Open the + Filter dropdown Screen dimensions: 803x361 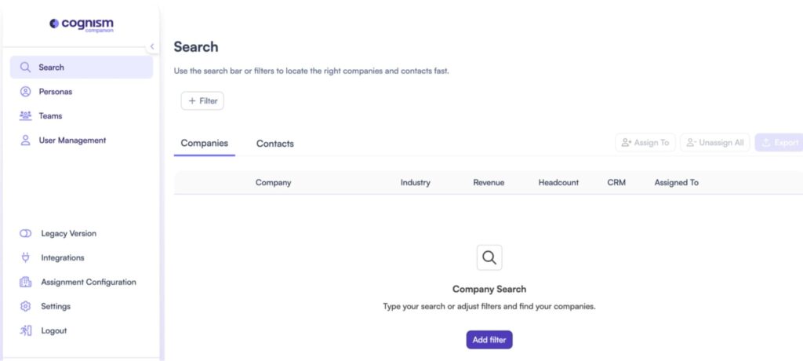click(x=202, y=100)
